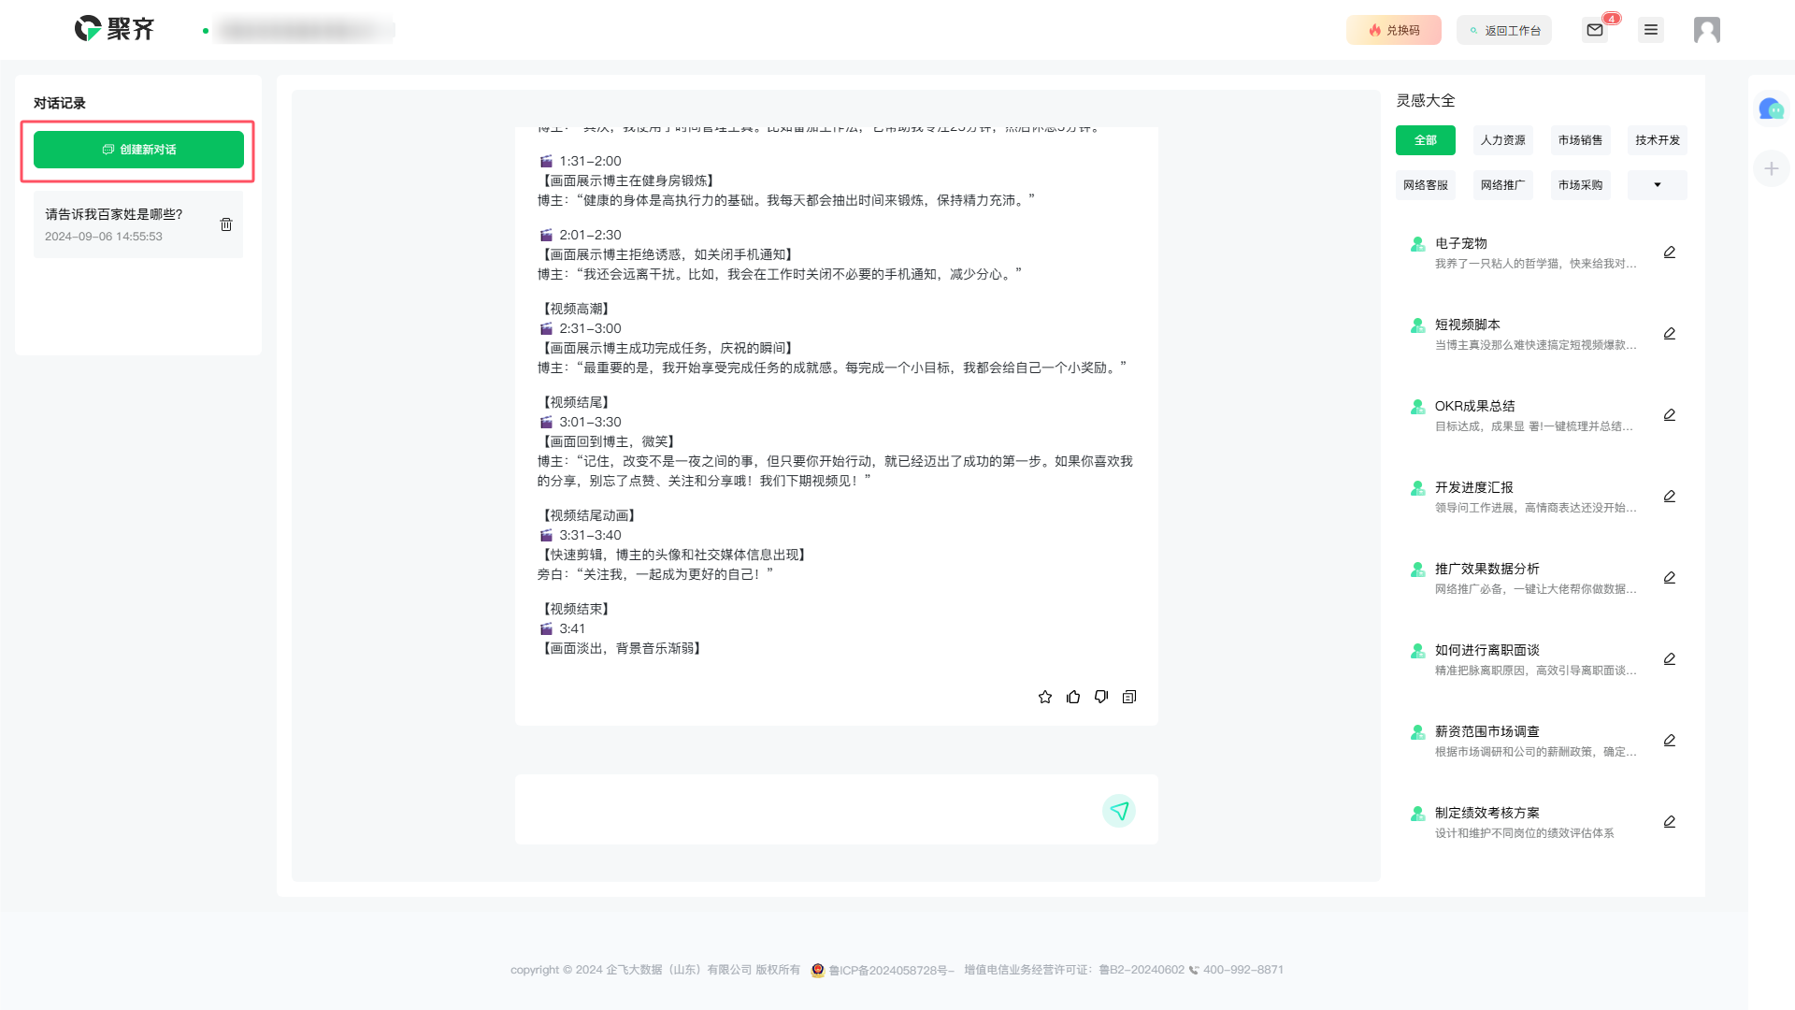Favorite the response with star icon
This screenshot has width=1795, height=1010.
(1045, 697)
